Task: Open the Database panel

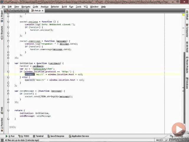Action: [x=187, y=83]
